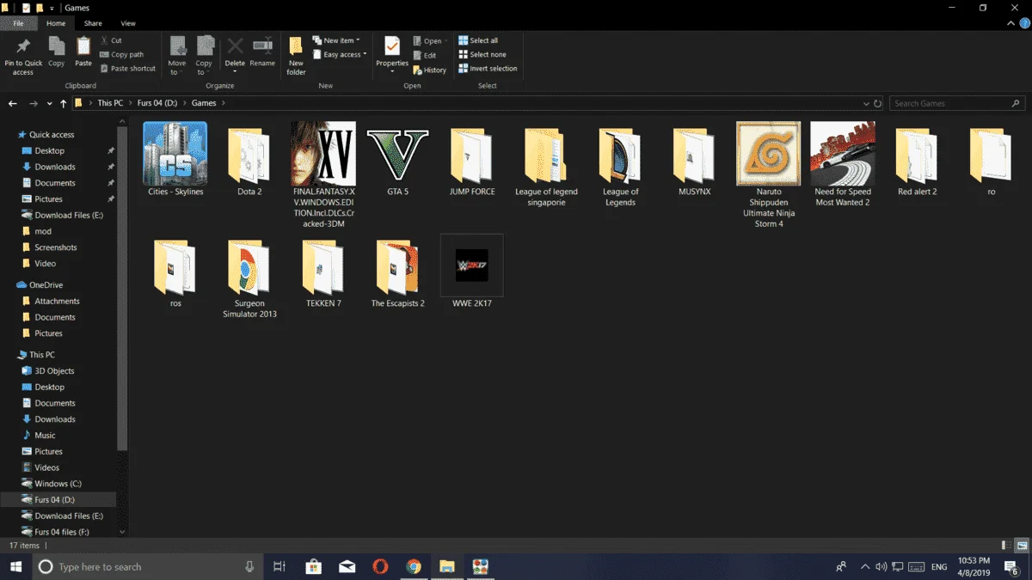Click the Delete ribbon icon

pyautogui.click(x=235, y=53)
